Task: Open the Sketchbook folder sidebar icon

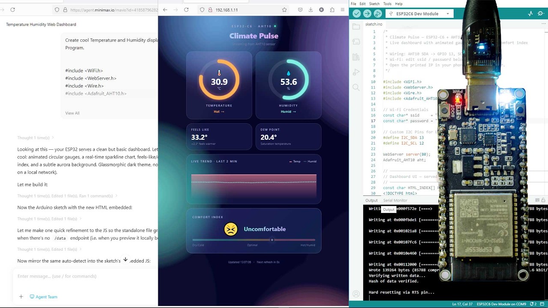Action: [356, 27]
